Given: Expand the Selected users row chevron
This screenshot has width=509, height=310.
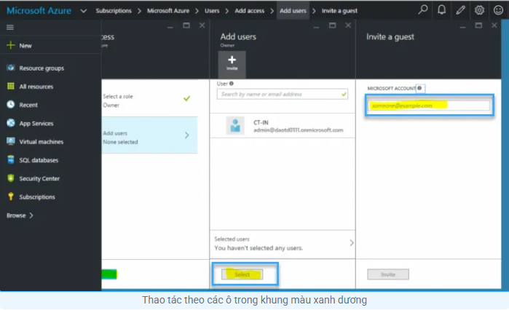Looking at the screenshot, I should click(352, 242).
